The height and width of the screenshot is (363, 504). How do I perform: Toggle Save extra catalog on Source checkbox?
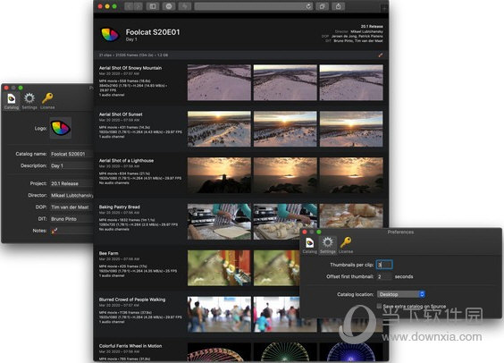coord(379,306)
